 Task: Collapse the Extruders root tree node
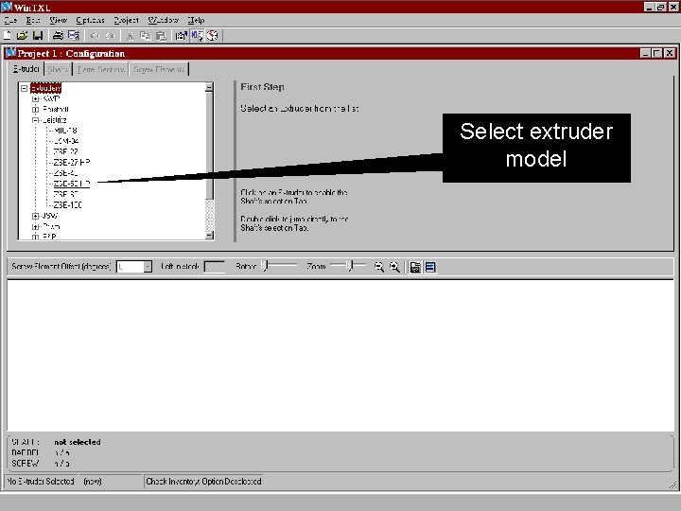pyautogui.click(x=25, y=88)
